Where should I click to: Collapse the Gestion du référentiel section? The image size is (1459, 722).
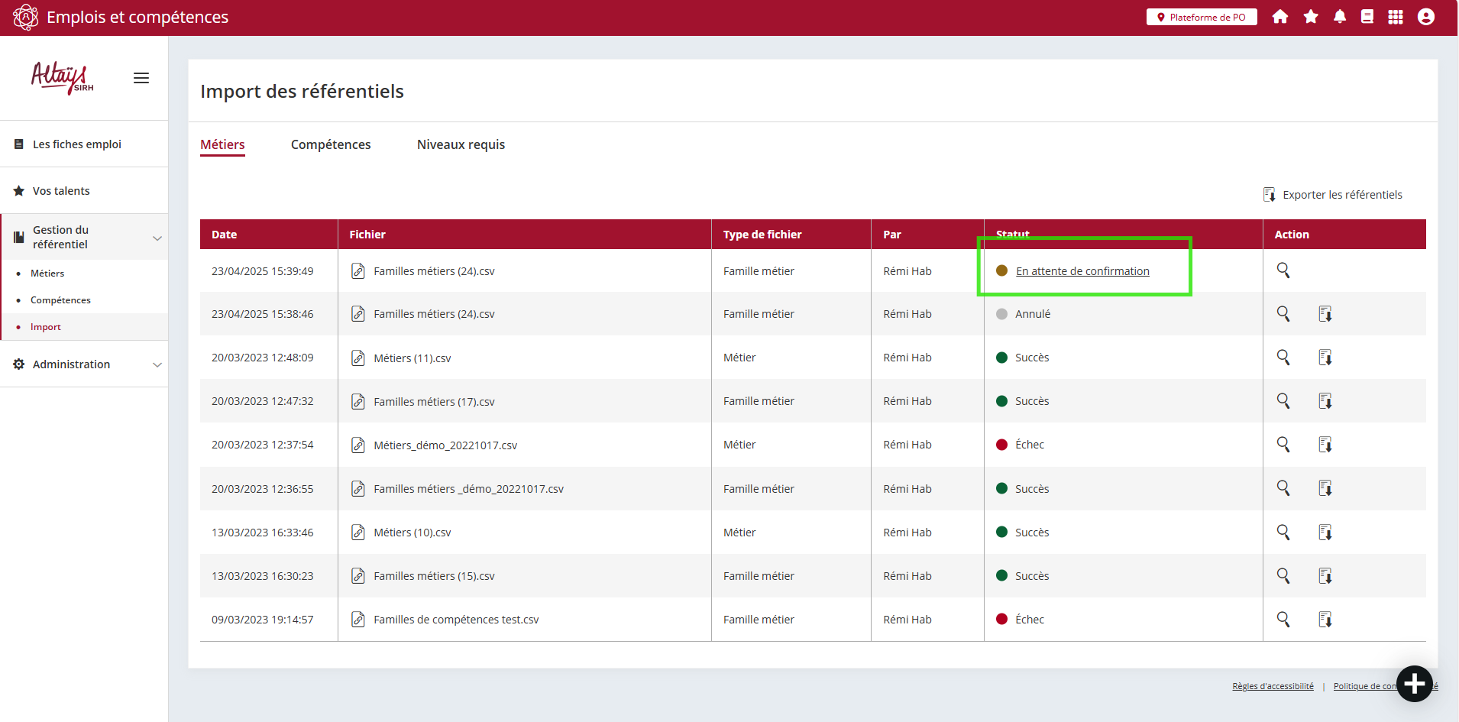[x=157, y=238]
